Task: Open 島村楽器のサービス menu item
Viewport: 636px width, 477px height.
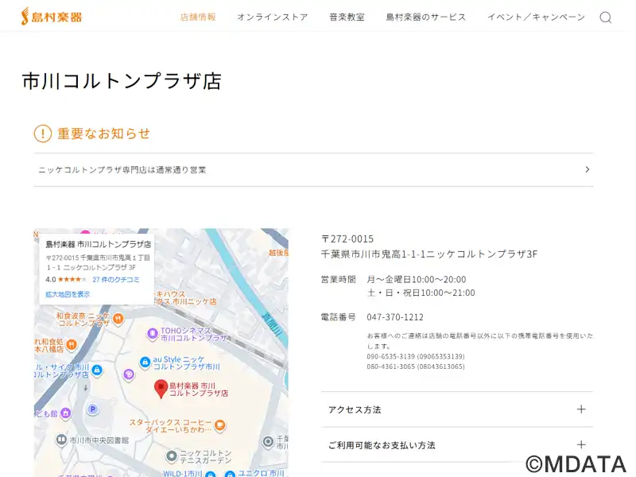Action: (x=426, y=17)
